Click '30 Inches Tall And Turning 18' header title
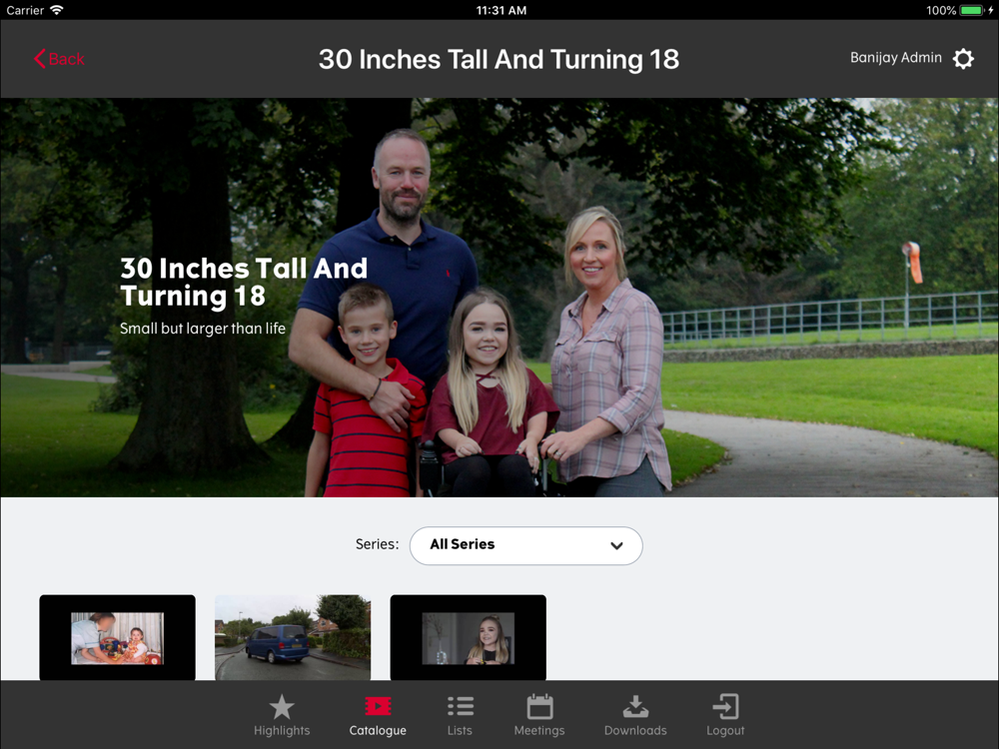Viewport: 999px width, 749px height. point(499,59)
